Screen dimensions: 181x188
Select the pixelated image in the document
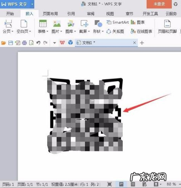click(85, 116)
